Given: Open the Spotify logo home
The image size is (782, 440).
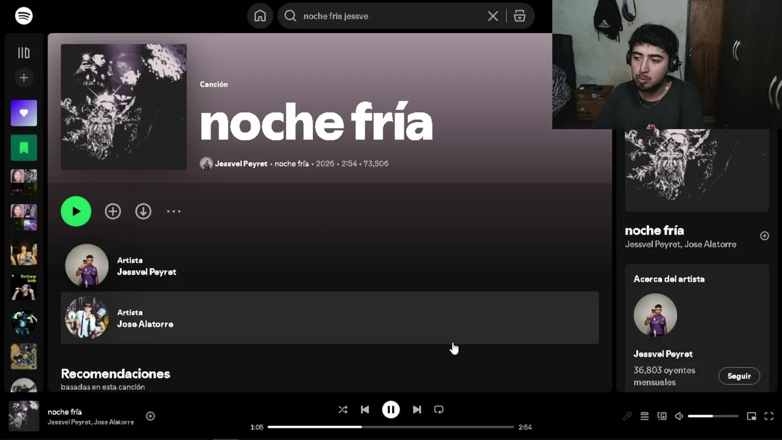Looking at the screenshot, I should pyautogui.click(x=24, y=16).
